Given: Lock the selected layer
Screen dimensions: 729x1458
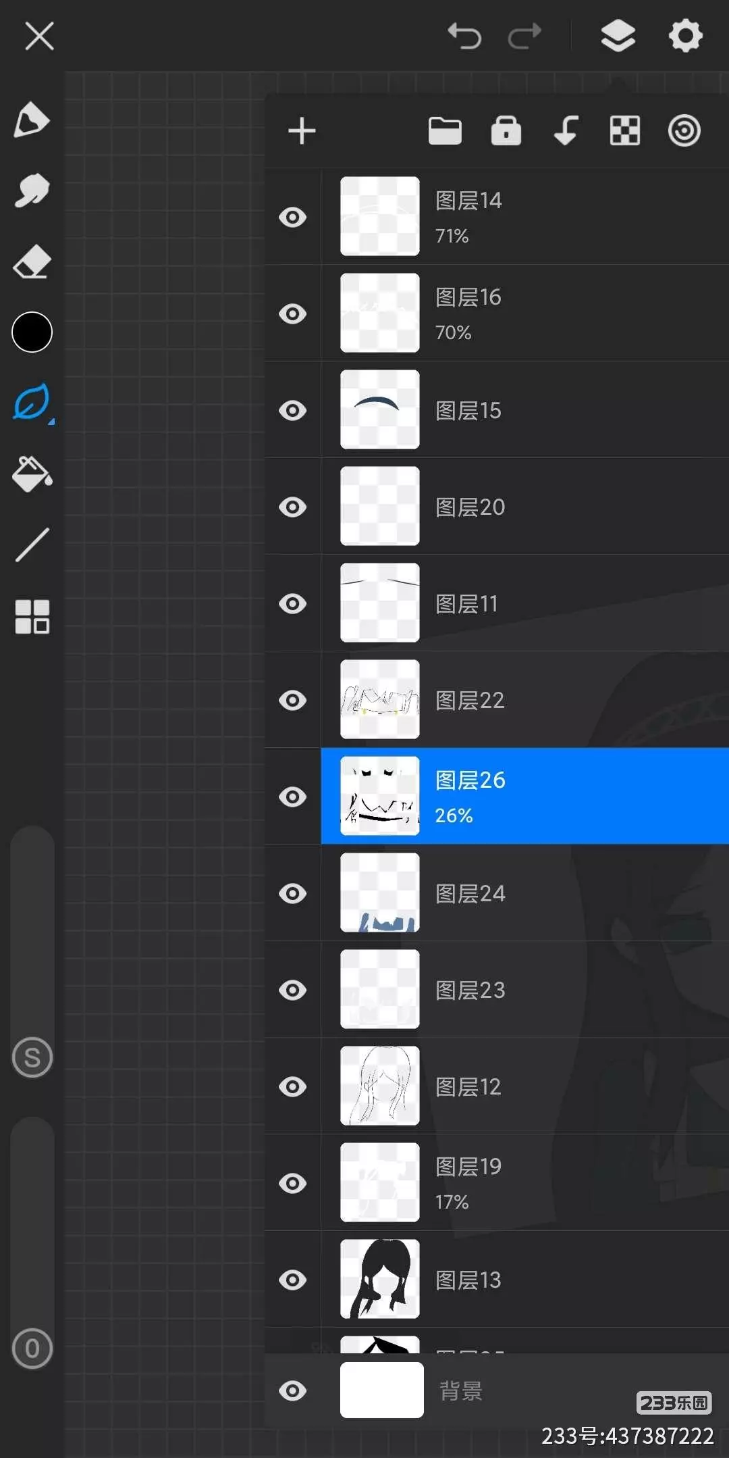Looking at the screenshot, I should pos(506,131).
